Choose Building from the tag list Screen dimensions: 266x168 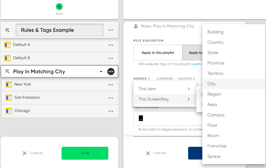[x=234, y=32]
